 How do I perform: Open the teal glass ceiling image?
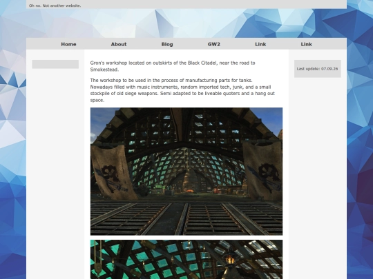click(186, 259)
